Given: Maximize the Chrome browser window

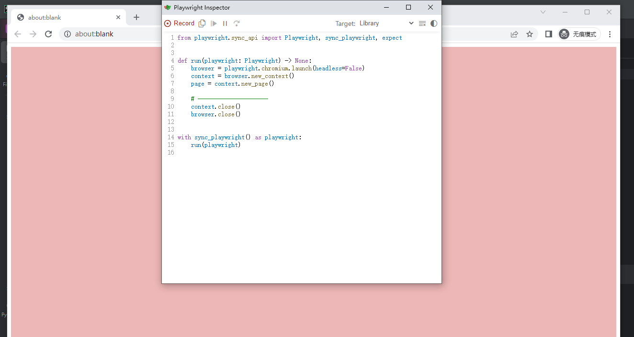Looking at the screenshot, I should click(x=587, y=12).
